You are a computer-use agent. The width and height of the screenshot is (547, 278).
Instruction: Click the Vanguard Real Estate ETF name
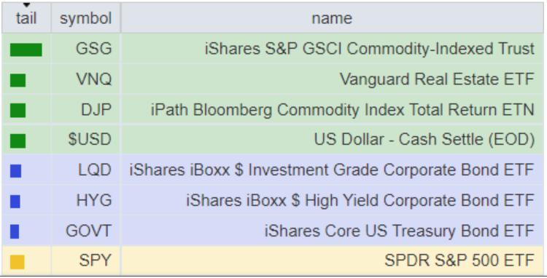[437, 79]
